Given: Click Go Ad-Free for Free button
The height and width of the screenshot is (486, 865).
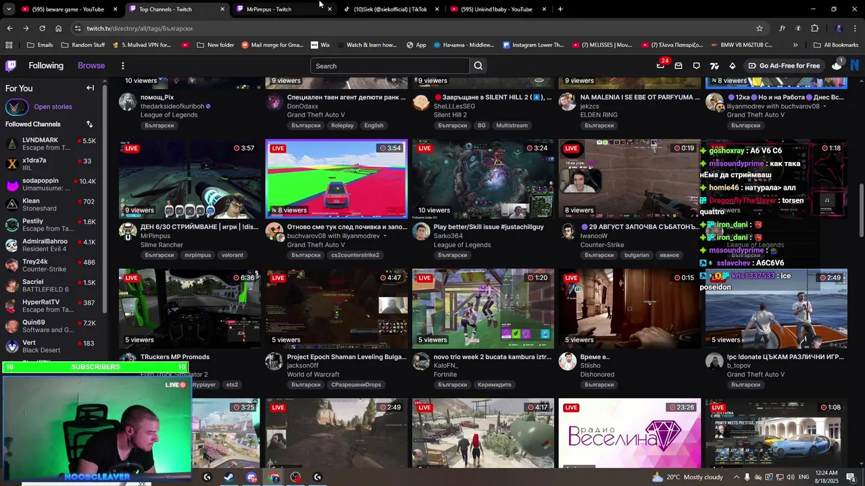Looking at the screenshot, I should click(x=784, y=65).
